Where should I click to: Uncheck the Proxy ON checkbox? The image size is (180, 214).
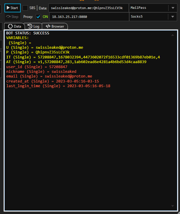[38, 17]
